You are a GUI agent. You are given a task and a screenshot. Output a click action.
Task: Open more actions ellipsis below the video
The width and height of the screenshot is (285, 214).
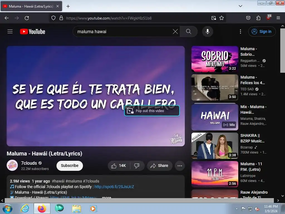tap(180, 166)
